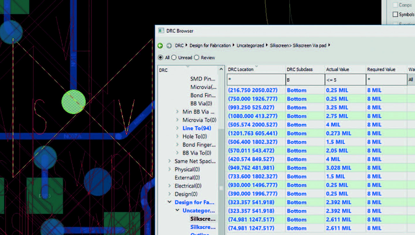Open DRC location (570.011 543.472)
The height and width of the screenshot is (235, 415).
tap(251, 151)
